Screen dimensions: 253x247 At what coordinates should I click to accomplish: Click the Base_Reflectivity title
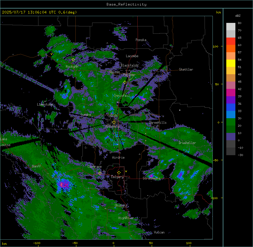(x=126, y=4)
